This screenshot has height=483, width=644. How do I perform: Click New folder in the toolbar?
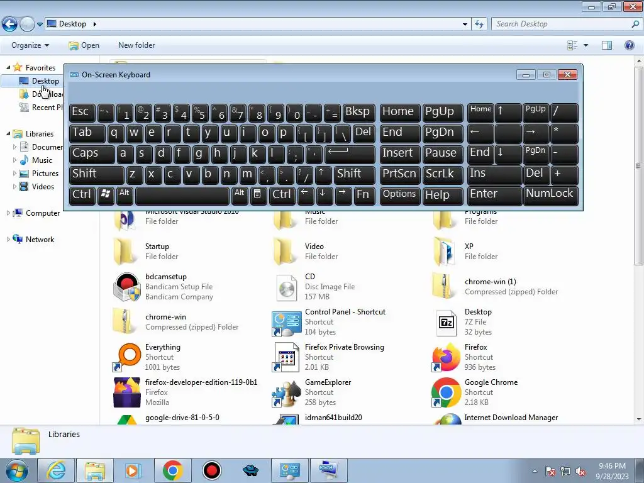(x=136, y=45)
